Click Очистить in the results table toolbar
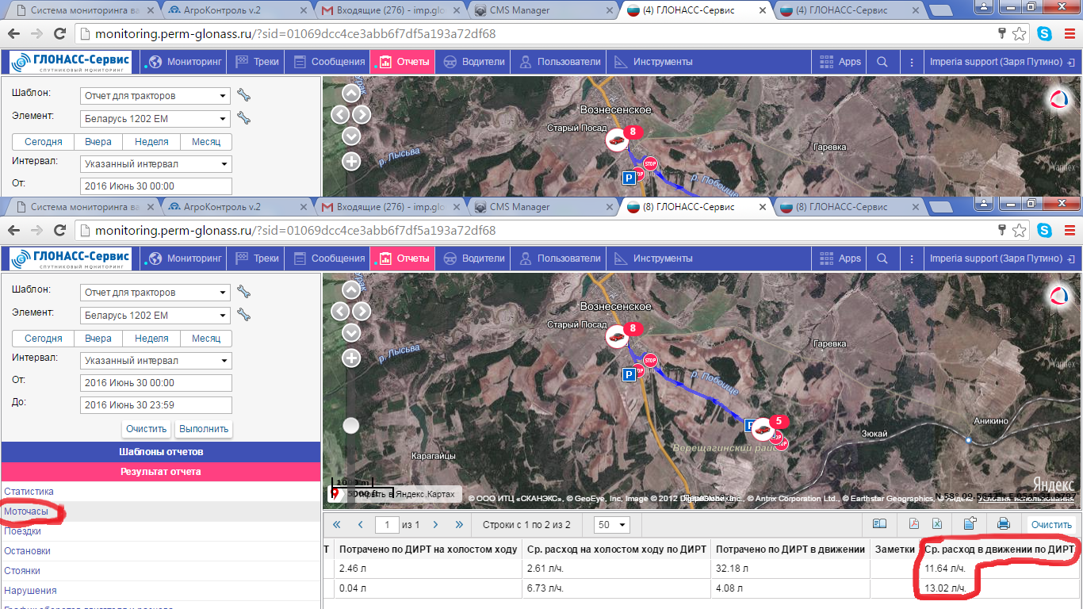 tap(1051, 524)
